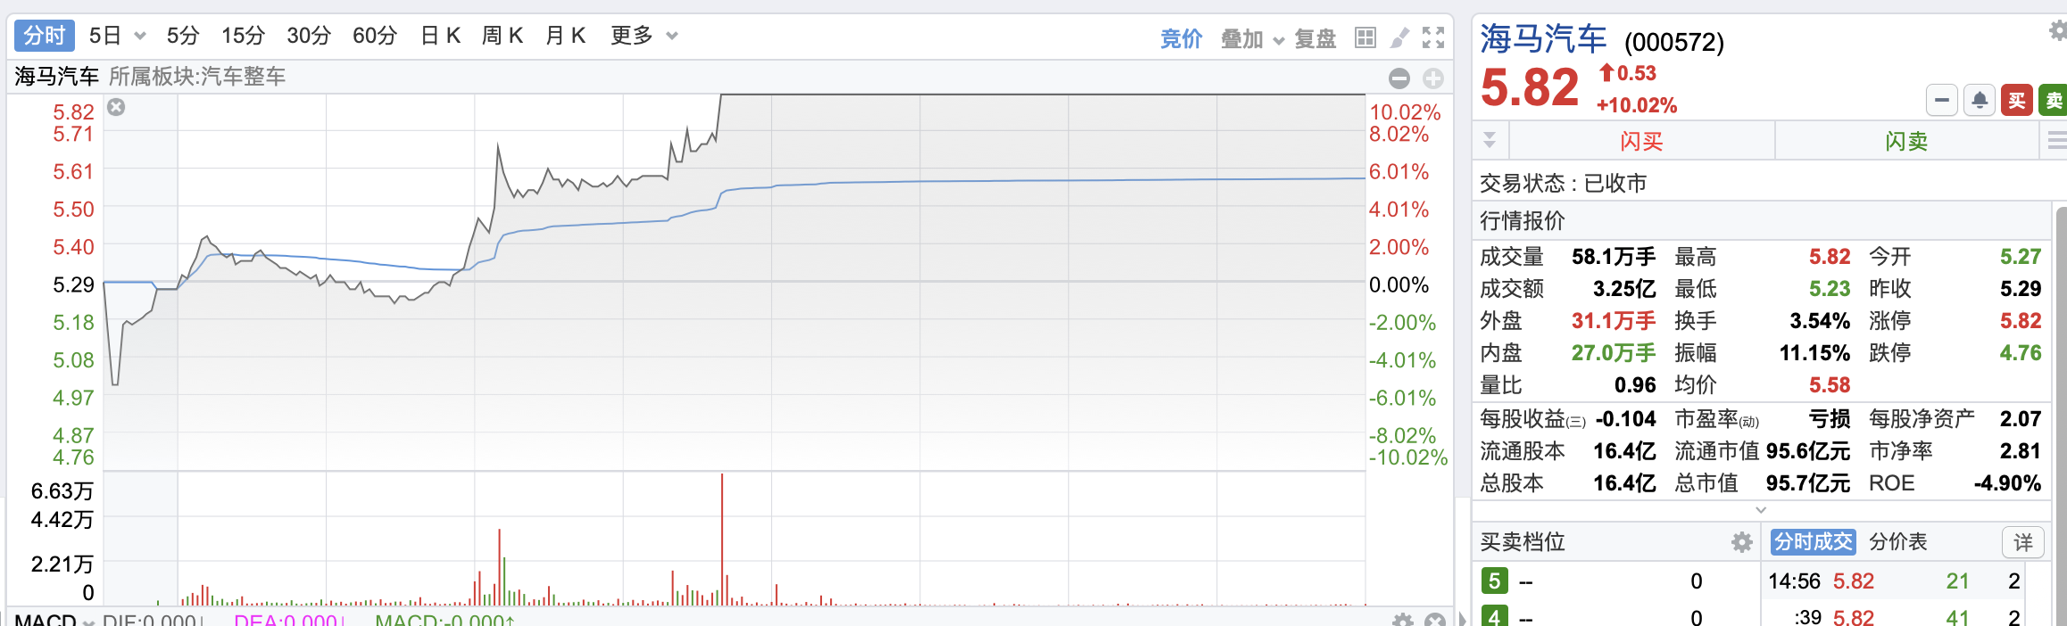This screenshot has height=626, width=2067.
Task: Click the 成交额 value 3.25亿
Action: click(1624, 289)
